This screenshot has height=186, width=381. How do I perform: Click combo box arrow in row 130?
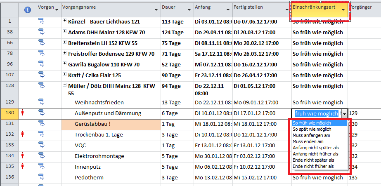coord(345,114)
